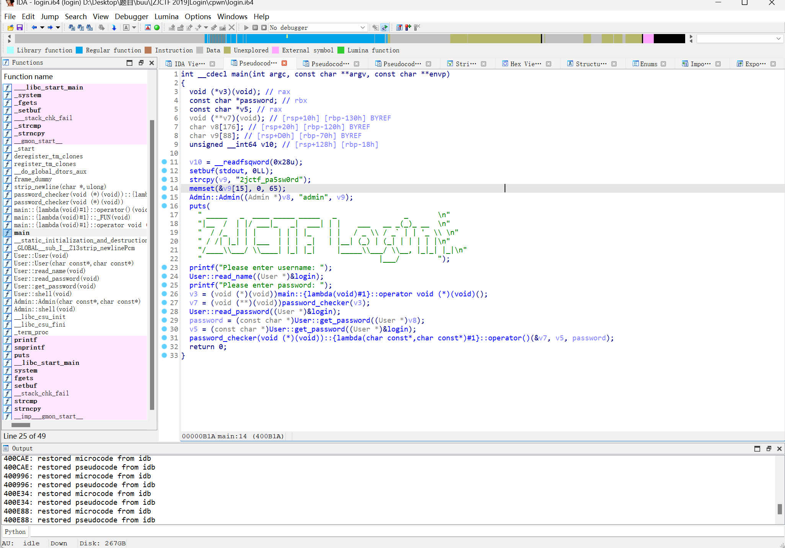Click the Lumina function green swatch
Image resolution: width=785 pixels, height=548 pixels.
(x=341, y=50)
